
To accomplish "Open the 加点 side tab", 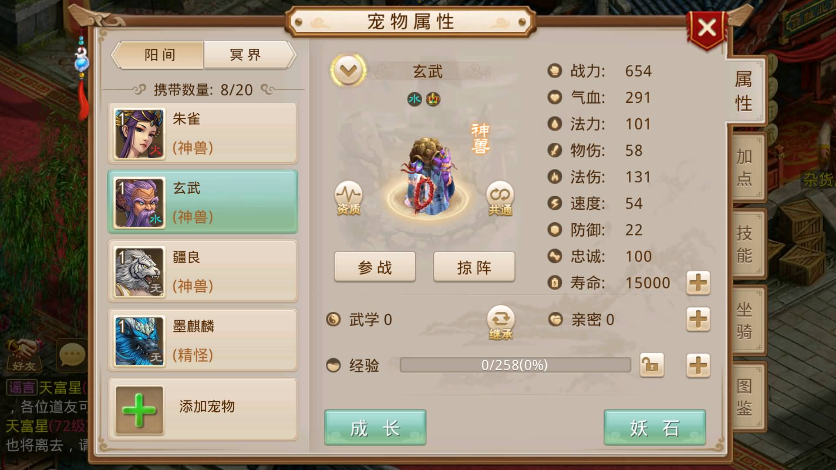I will [745, 167].
